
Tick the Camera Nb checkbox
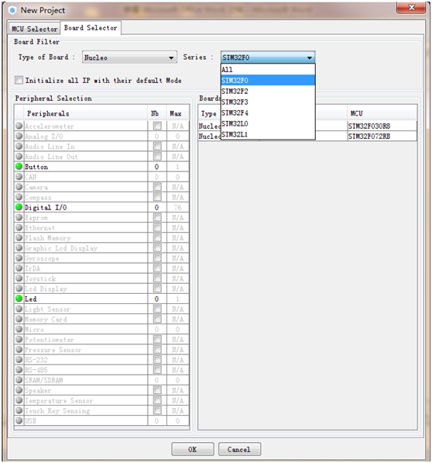(x=157, y=187)
